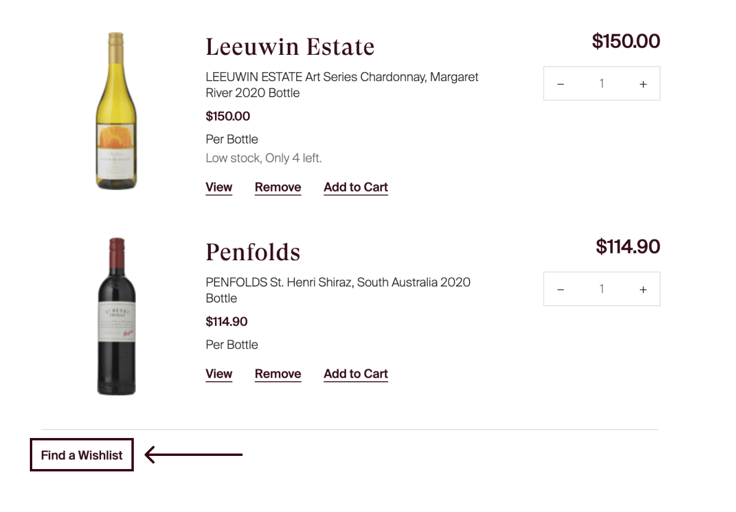Open the Penfolds brand heading

coord(253,252)
